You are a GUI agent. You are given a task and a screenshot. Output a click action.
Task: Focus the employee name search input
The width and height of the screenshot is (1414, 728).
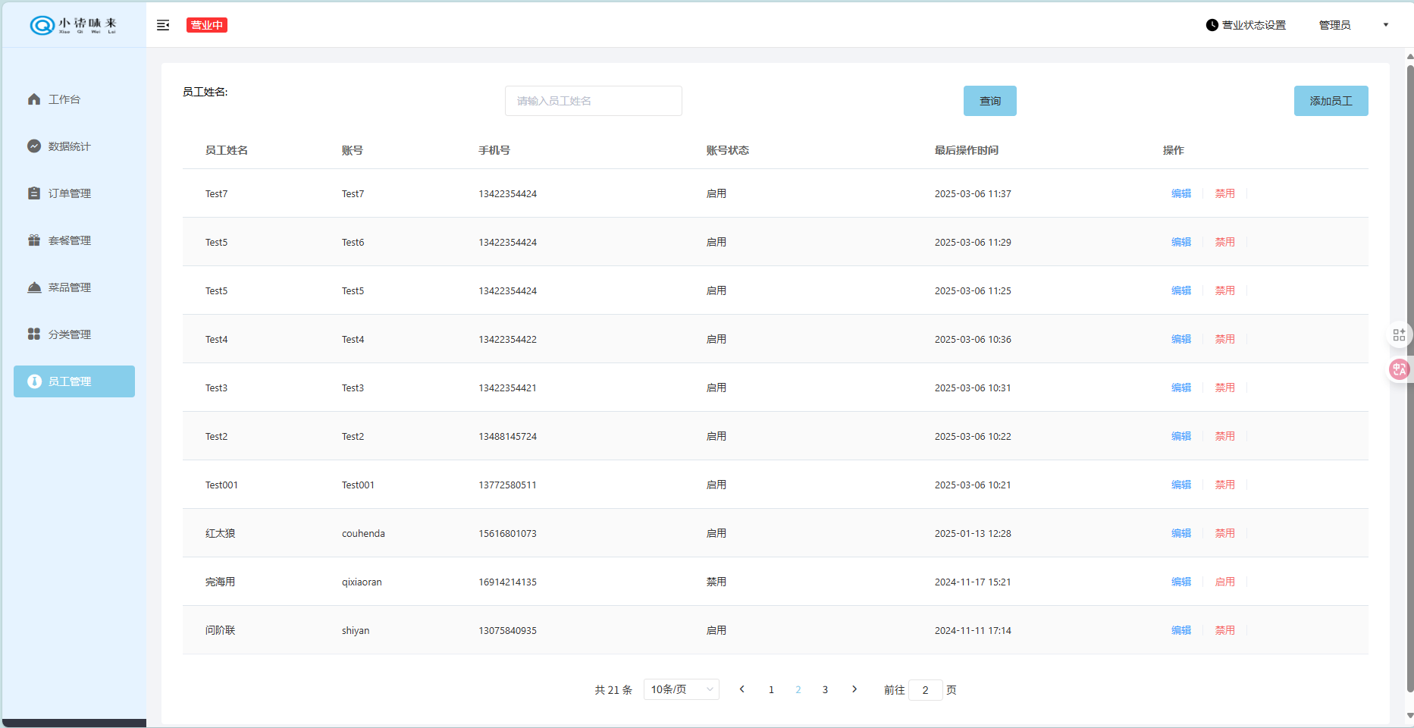593,101
